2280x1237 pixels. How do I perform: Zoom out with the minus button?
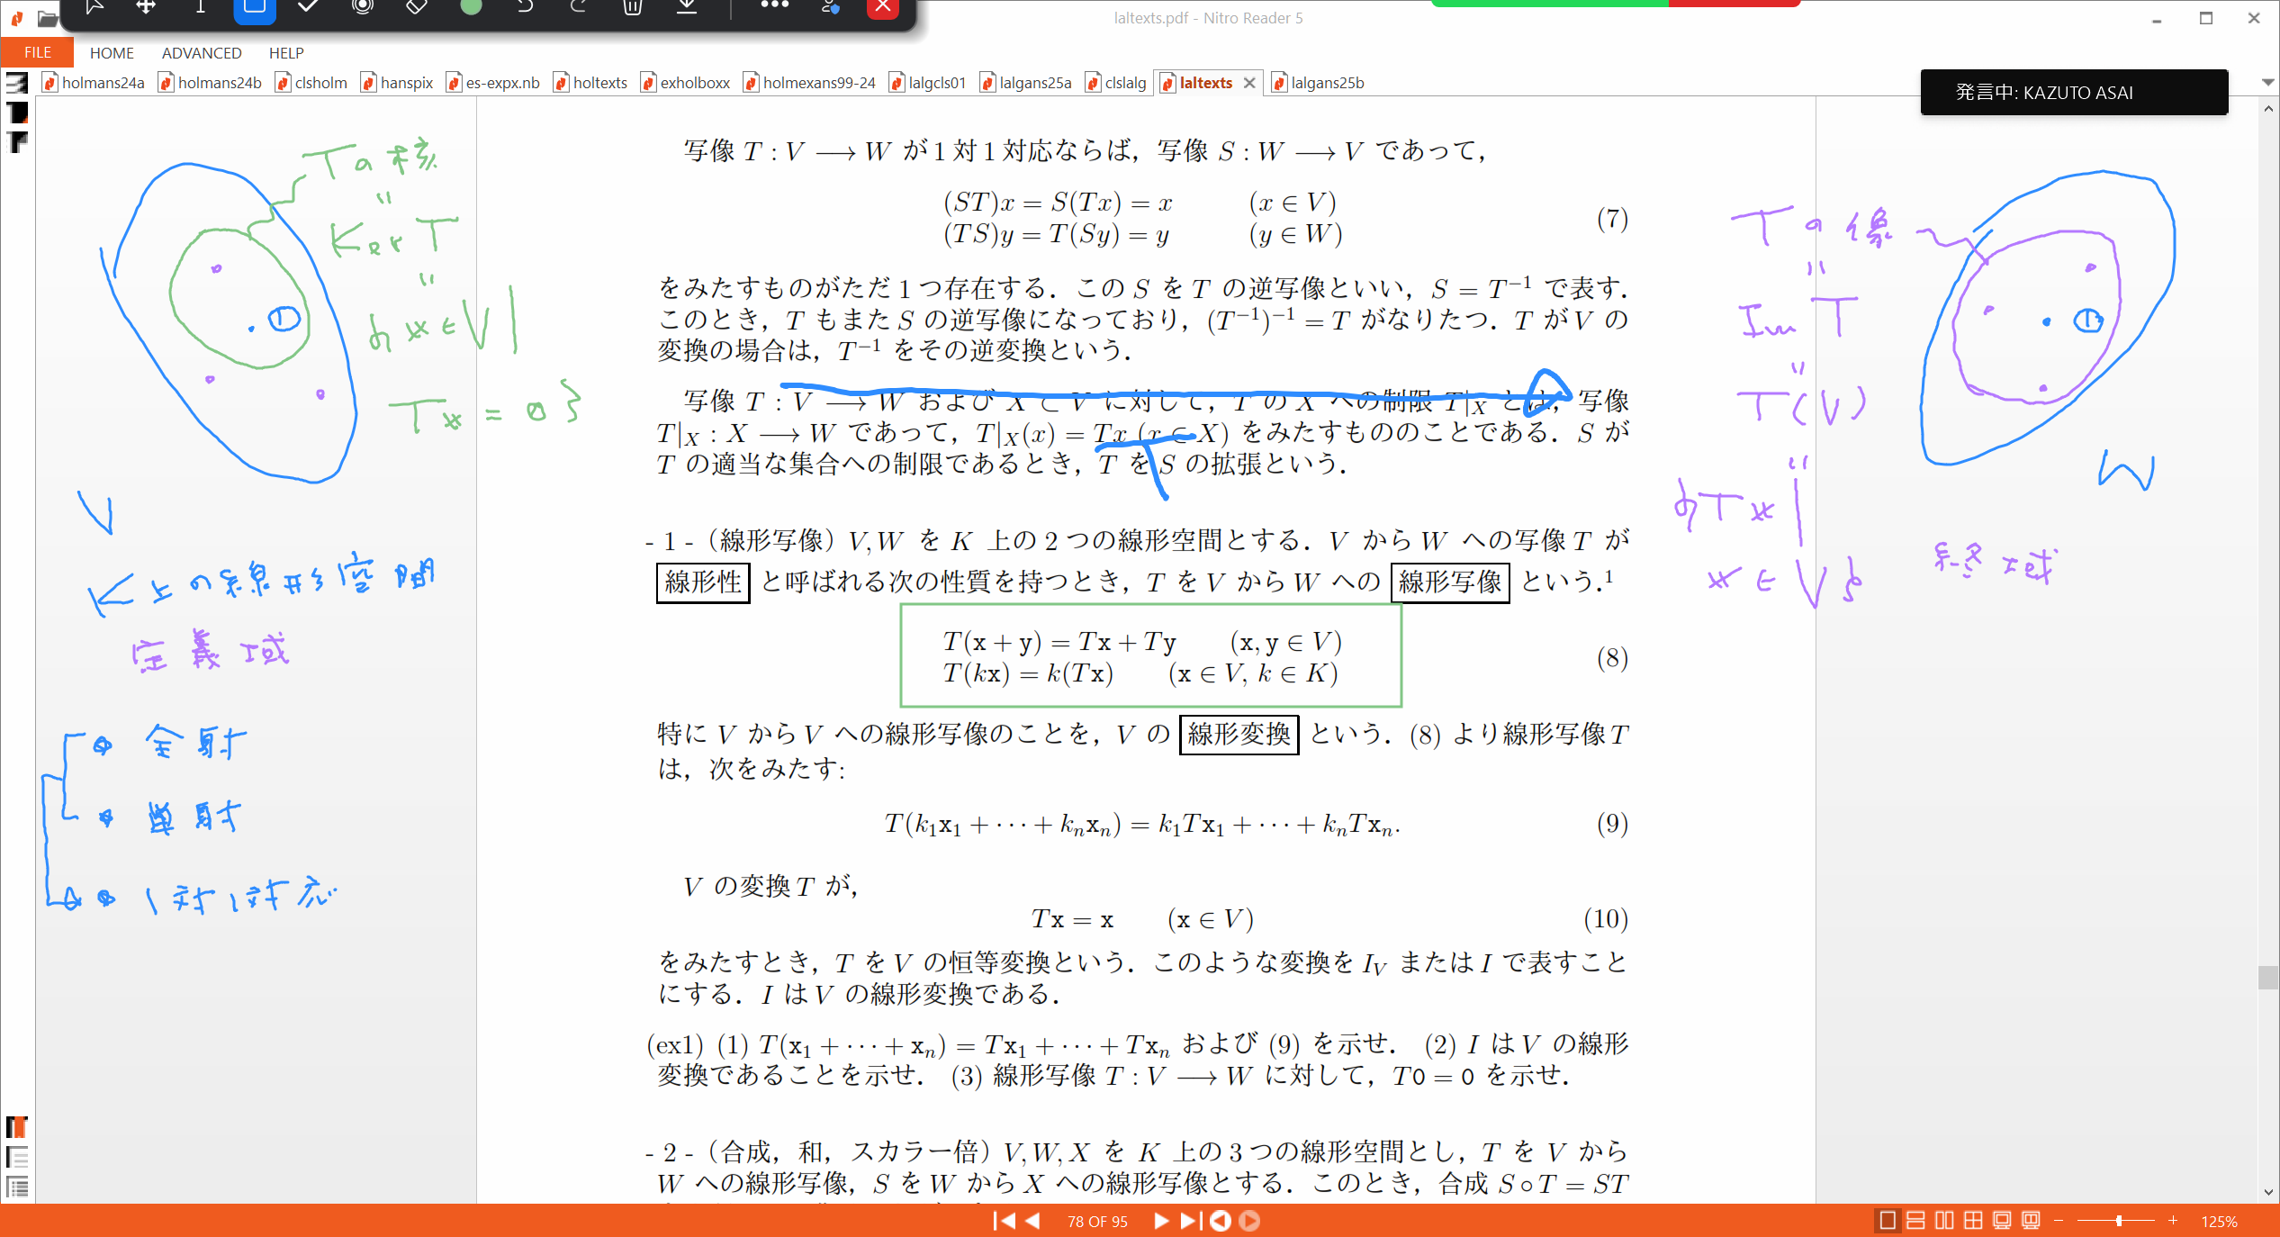[x=2059, y=1221]
